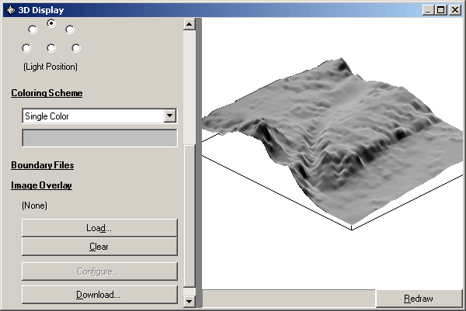
Task: Select the lower-right light position radio button
Action: 76,48
